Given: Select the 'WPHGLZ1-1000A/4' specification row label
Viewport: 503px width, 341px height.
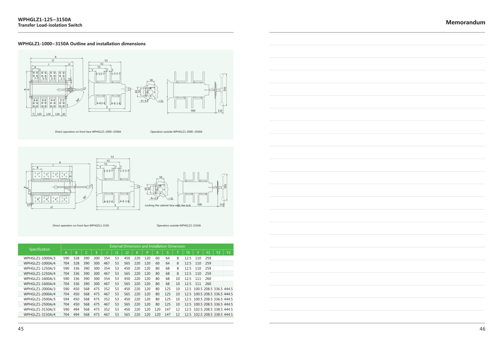Looking at the screenshot, I should coord(39,263).
